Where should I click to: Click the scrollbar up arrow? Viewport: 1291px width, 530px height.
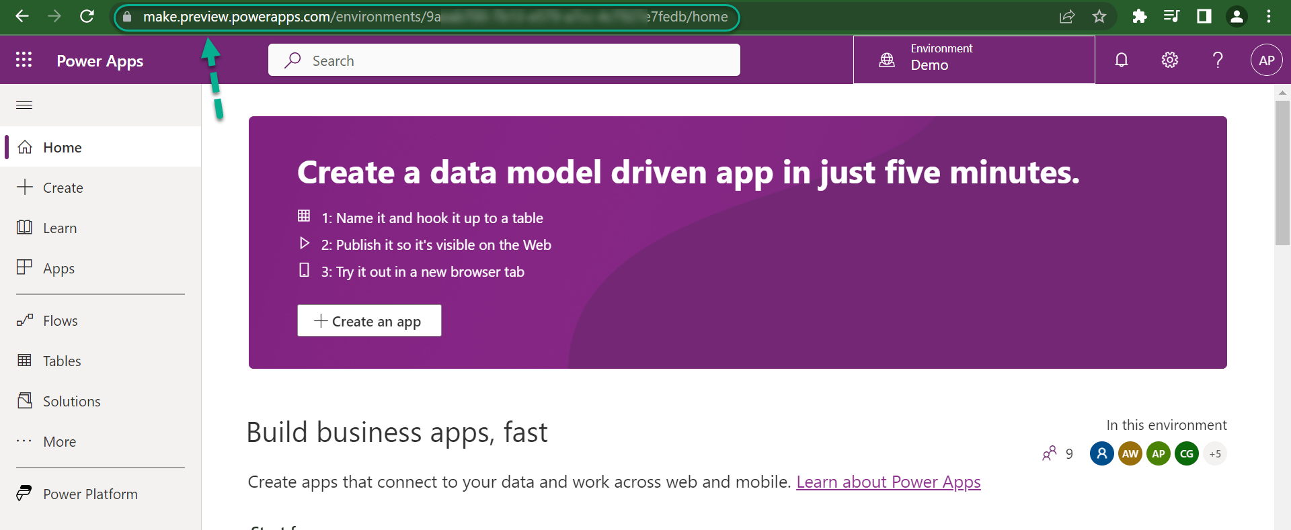pyautogui.click(x=1282, y=92)
